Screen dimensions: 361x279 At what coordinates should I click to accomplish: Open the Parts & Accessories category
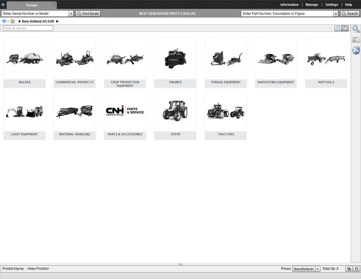(125, 115)
